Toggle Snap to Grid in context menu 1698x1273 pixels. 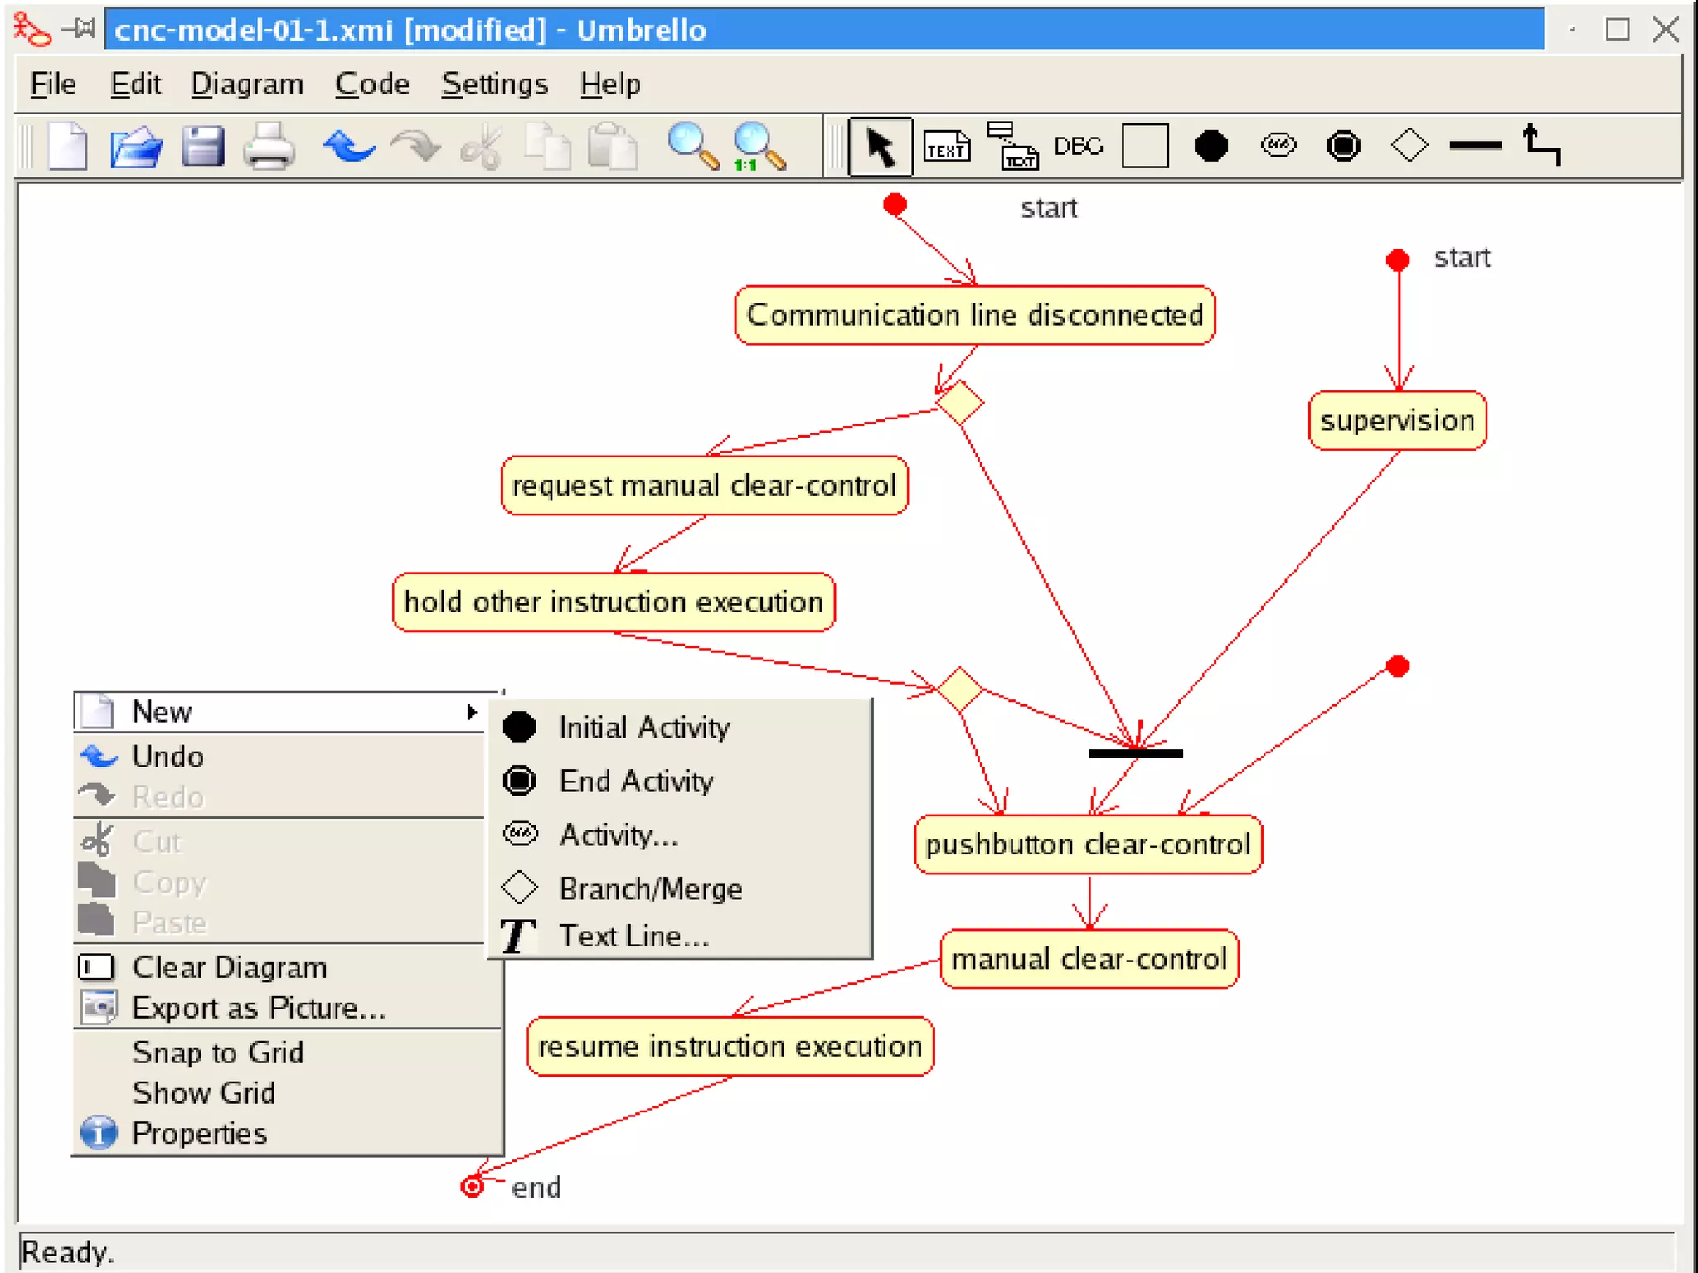[217, 1053]
